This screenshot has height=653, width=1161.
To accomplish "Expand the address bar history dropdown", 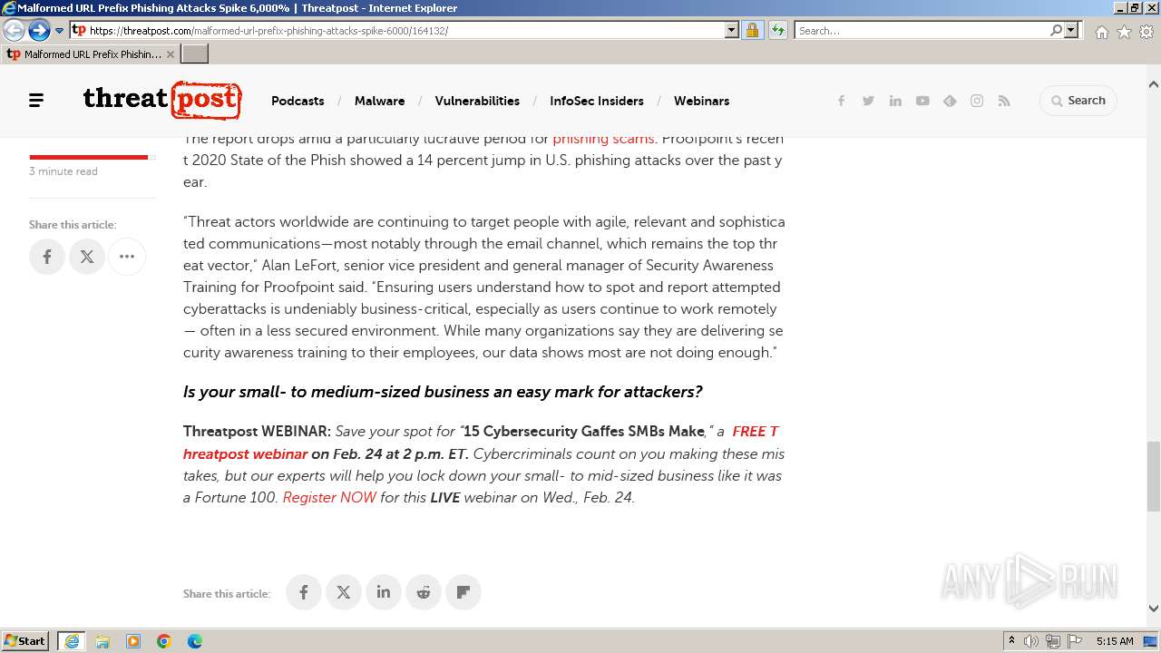I will tap(732, 30).
